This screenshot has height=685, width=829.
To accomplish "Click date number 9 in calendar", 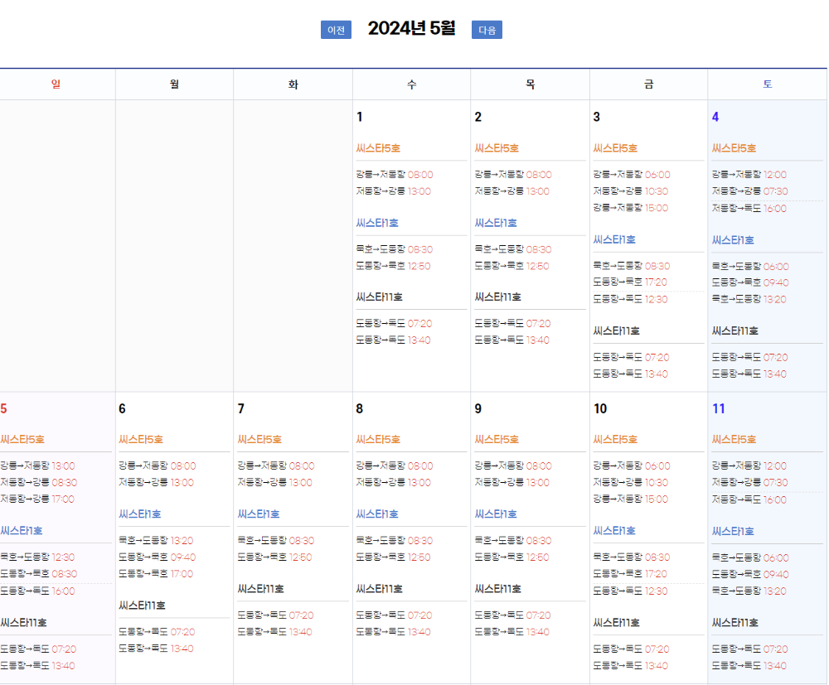I will click(x=478, y=408).
